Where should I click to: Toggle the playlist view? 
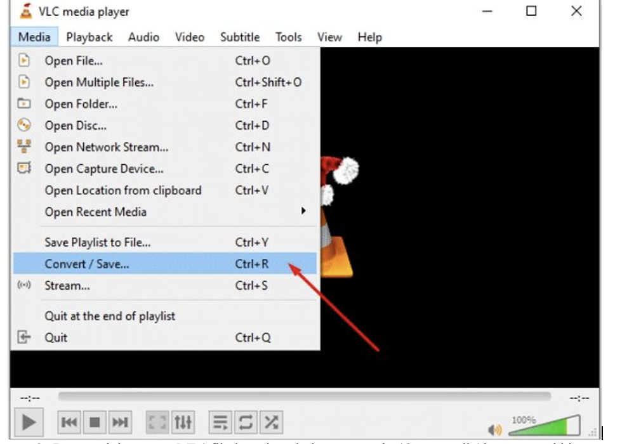[x=220, y=422]
